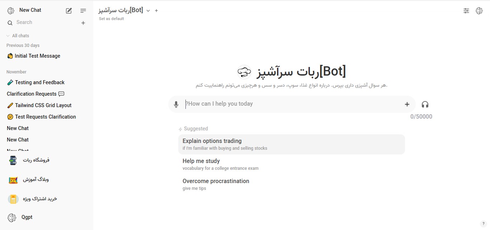Start a call with headphones icon

425,104
